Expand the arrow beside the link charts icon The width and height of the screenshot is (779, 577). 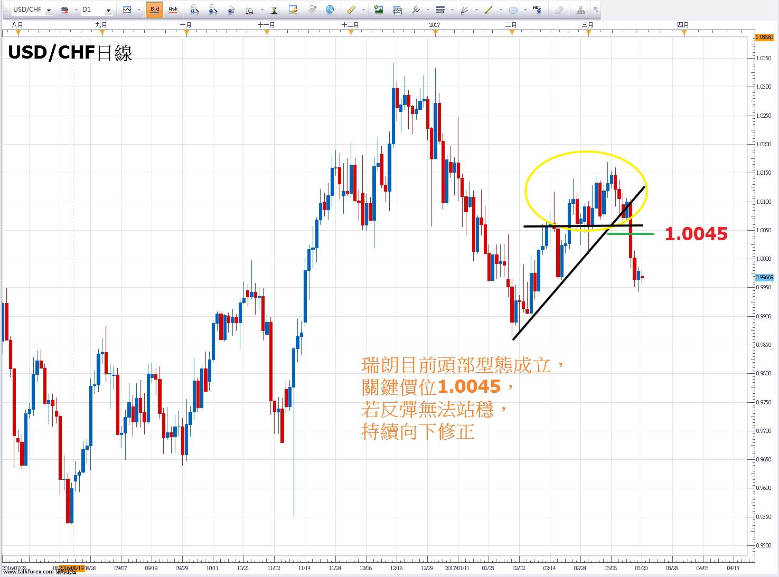76,10
